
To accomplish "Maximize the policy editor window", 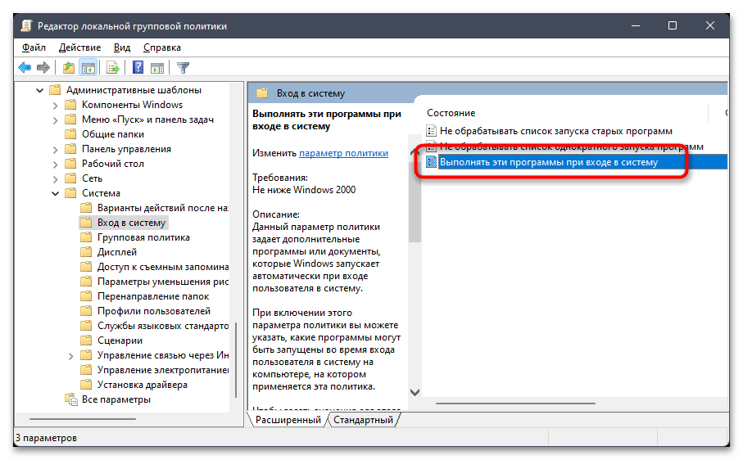I will coord(673,25).
